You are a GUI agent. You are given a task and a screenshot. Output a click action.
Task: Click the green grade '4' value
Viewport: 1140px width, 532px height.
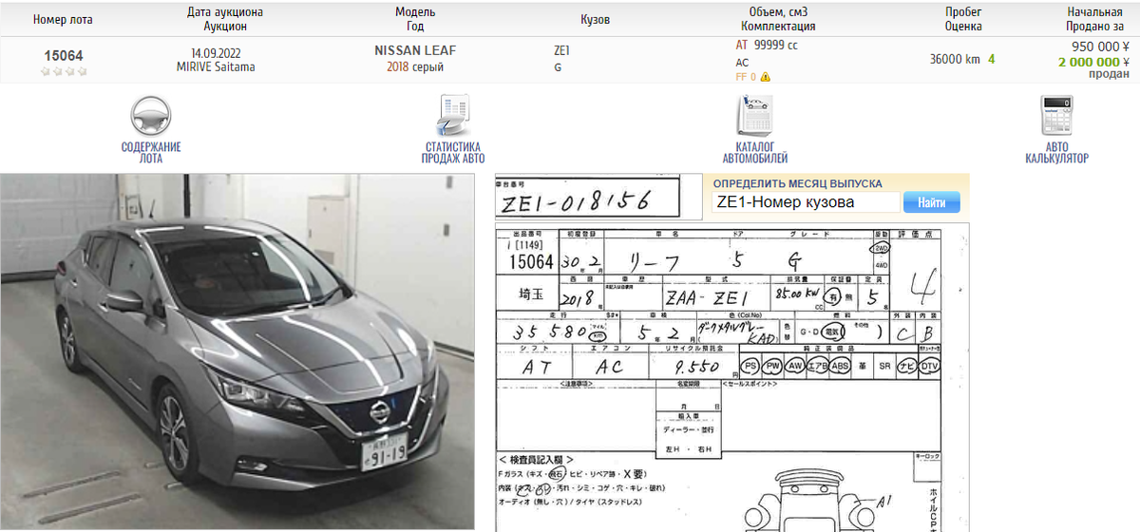(991, 59)
